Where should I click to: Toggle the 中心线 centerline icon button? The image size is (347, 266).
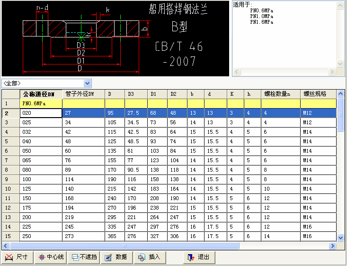point(49,257)
